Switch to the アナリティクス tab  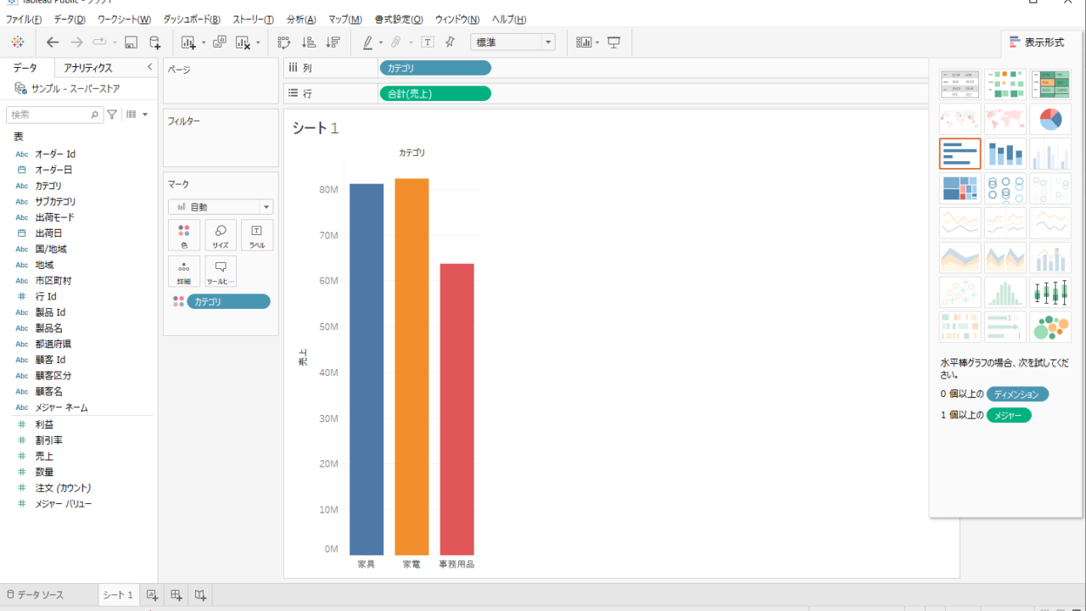pos(87,68)
